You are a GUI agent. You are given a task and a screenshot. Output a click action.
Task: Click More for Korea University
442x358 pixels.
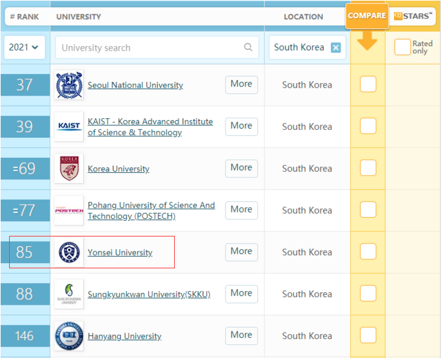click(x=241, y=168)
